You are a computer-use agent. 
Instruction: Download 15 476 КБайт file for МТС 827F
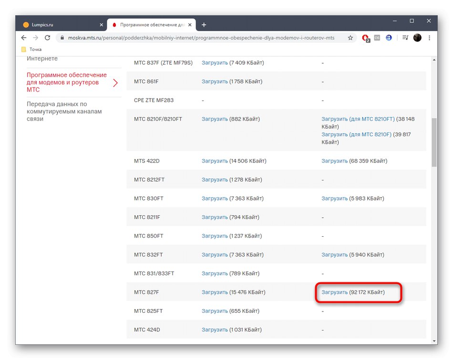coord(215,292)
